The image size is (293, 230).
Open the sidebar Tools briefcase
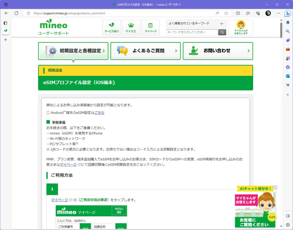pyautogui.click(x=288, y=49)
